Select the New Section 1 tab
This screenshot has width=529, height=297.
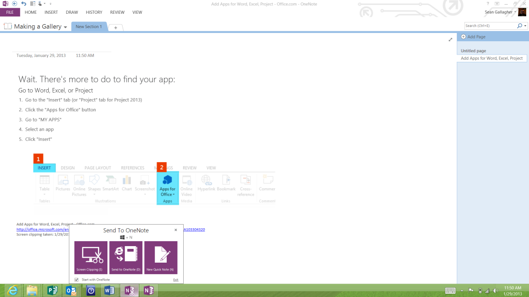[89, 26]
